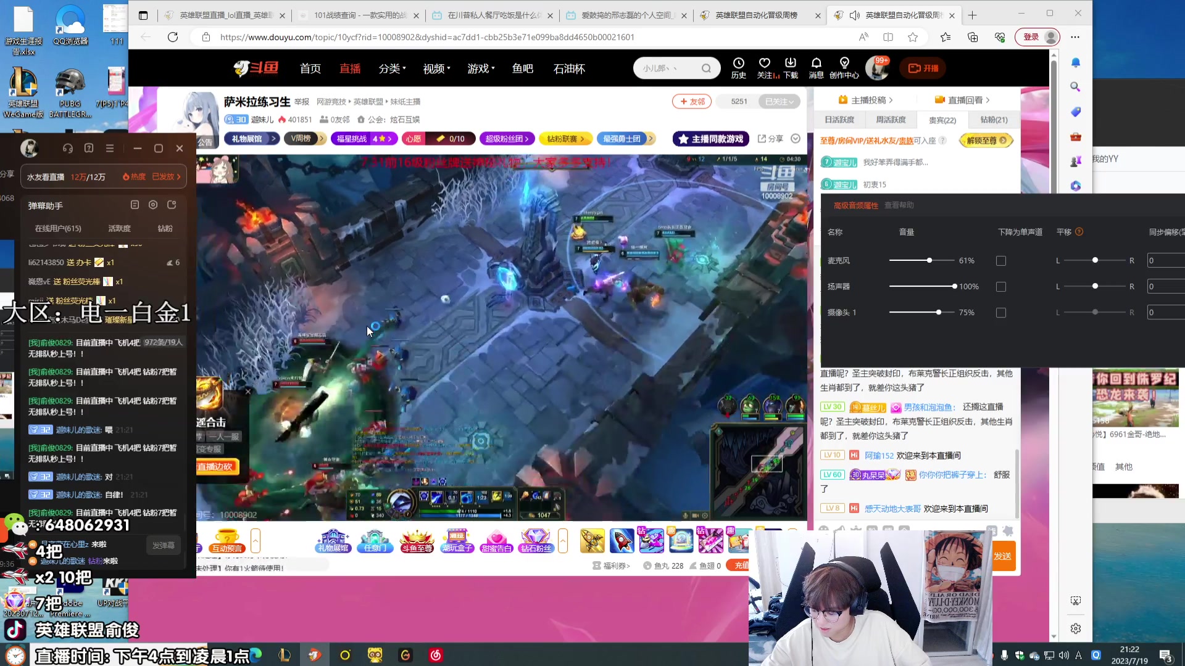
Task: Click the browser refresh icon
Action: [x=173, y=37]
